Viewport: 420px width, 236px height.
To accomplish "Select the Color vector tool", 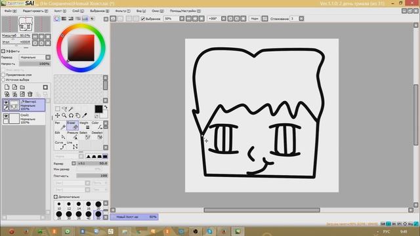I will click(96, 125).
